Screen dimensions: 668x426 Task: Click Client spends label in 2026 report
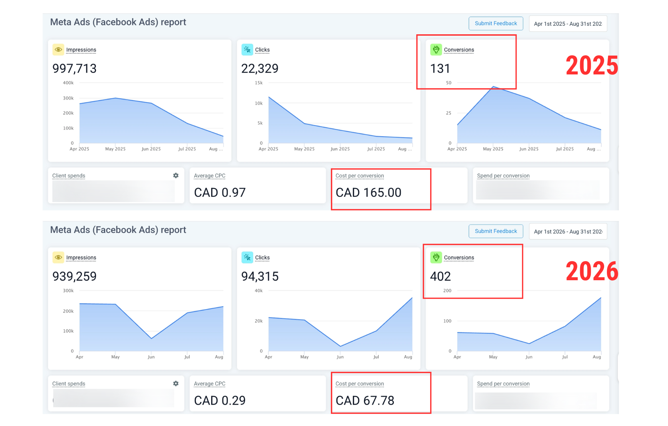pos(69,383)
